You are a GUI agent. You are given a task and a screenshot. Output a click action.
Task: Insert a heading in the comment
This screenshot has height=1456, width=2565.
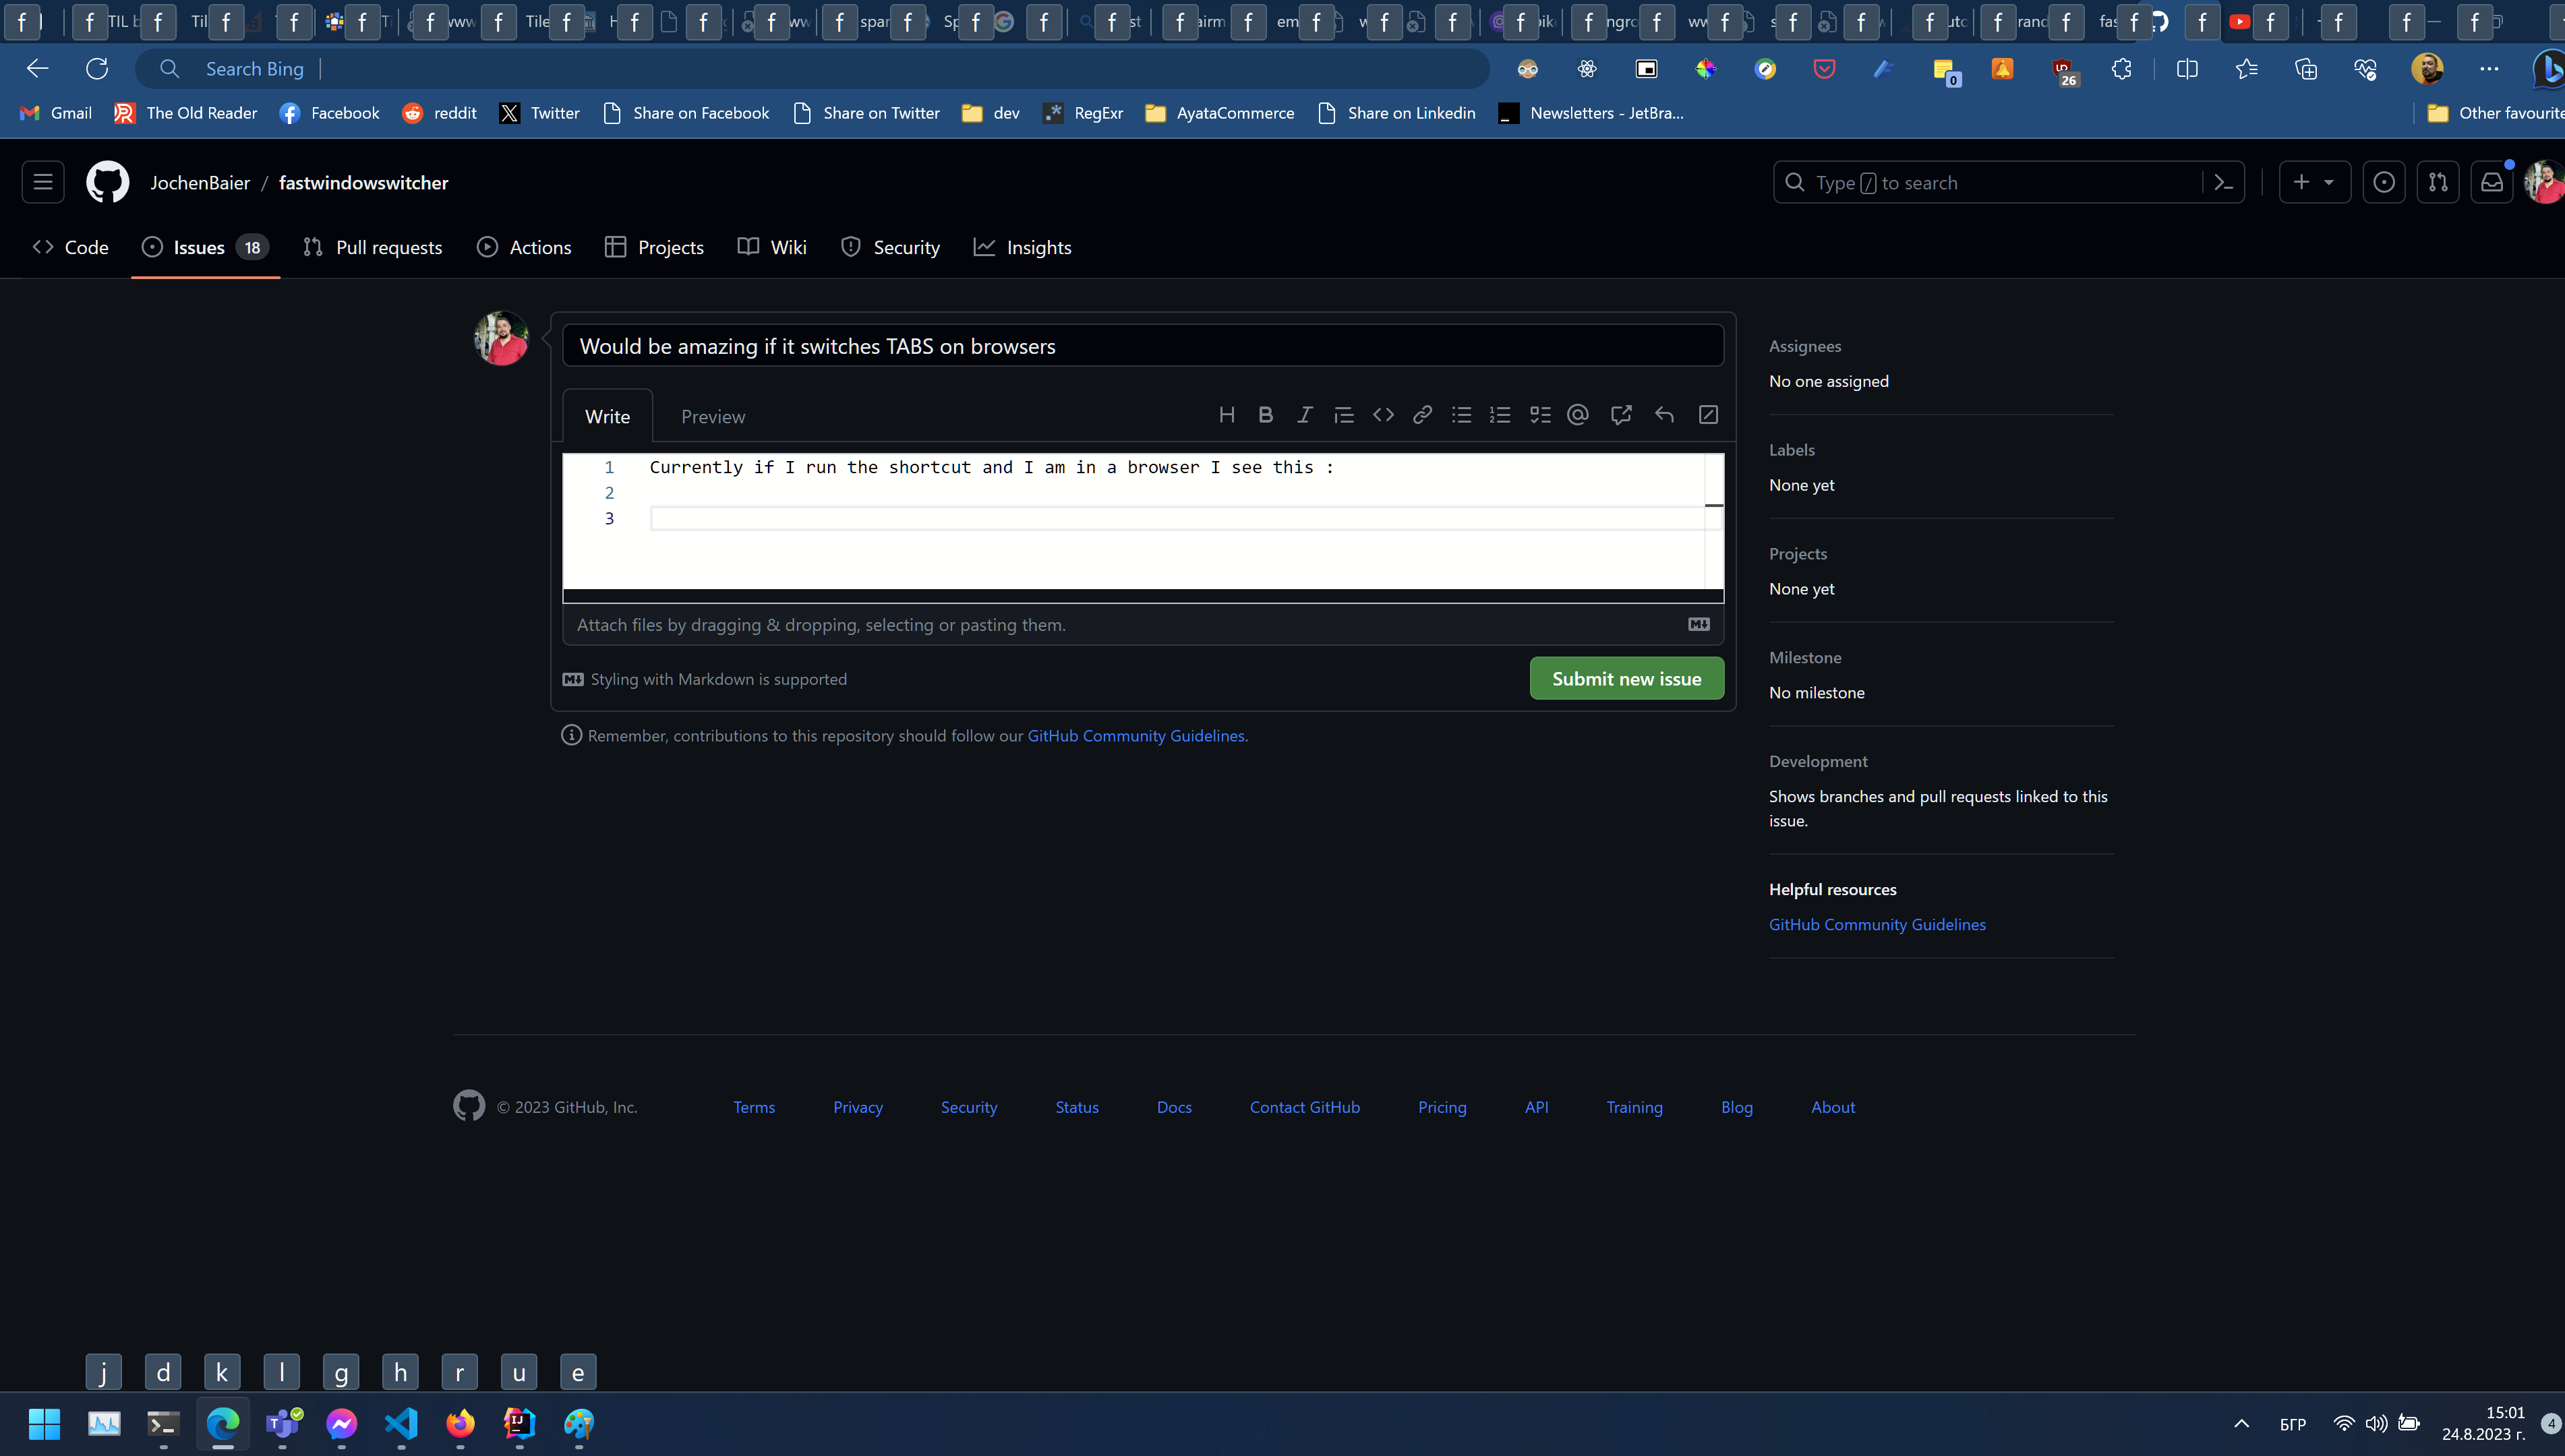1227,414
